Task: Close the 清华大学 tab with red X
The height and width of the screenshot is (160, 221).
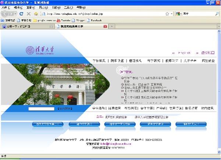Action: tap(105, 26)
